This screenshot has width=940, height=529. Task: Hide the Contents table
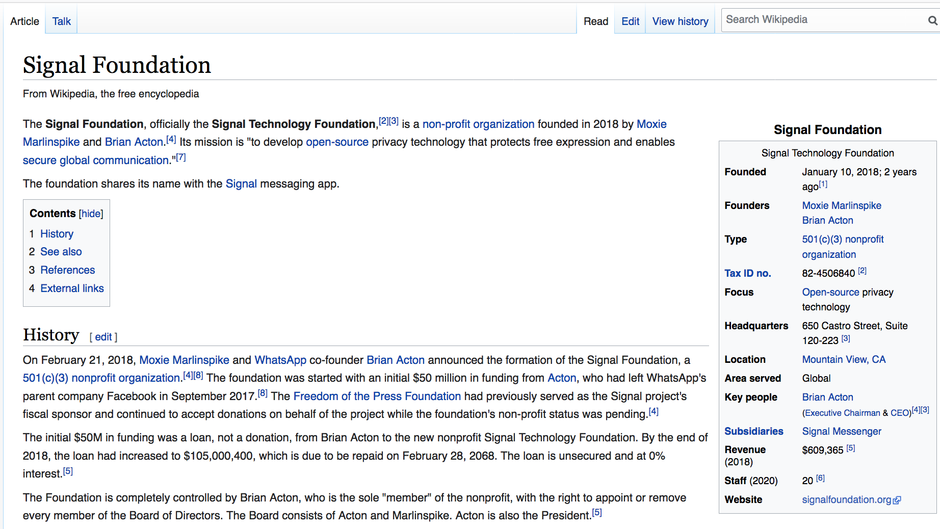[x=91, y=214]
